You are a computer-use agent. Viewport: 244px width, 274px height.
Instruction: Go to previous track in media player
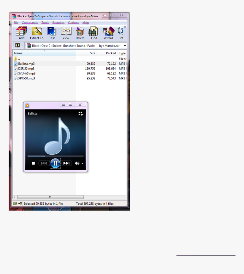[x=44, y=163]
